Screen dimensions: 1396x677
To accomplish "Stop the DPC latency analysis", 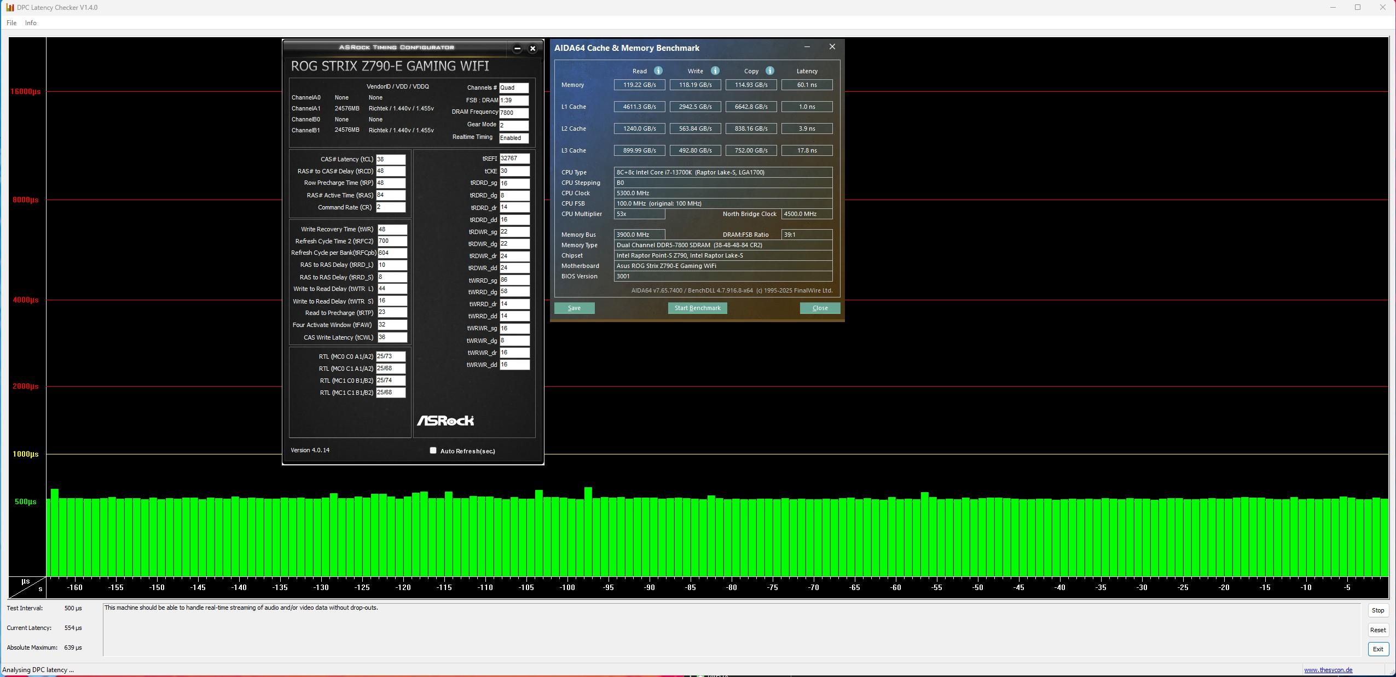I will (x=1377, y=610).
